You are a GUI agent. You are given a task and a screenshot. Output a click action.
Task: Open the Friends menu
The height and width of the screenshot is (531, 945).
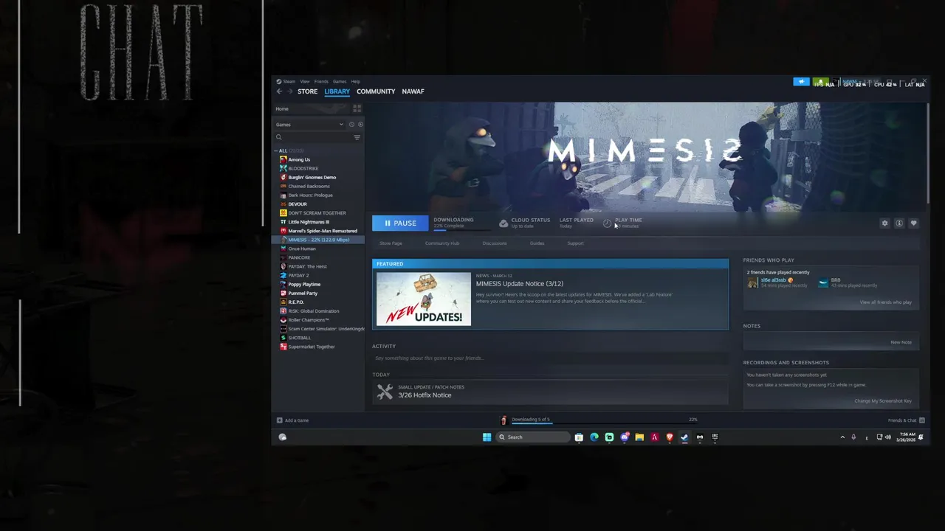(x=321, y=82)
